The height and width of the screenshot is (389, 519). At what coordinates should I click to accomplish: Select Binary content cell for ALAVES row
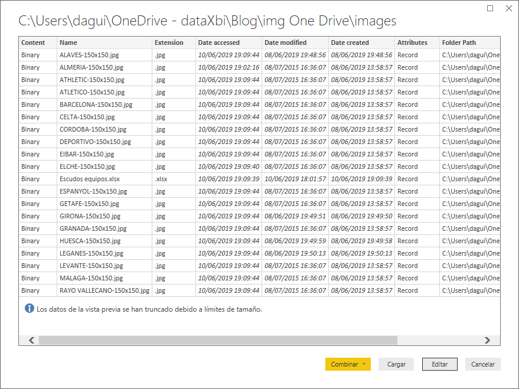31,55
